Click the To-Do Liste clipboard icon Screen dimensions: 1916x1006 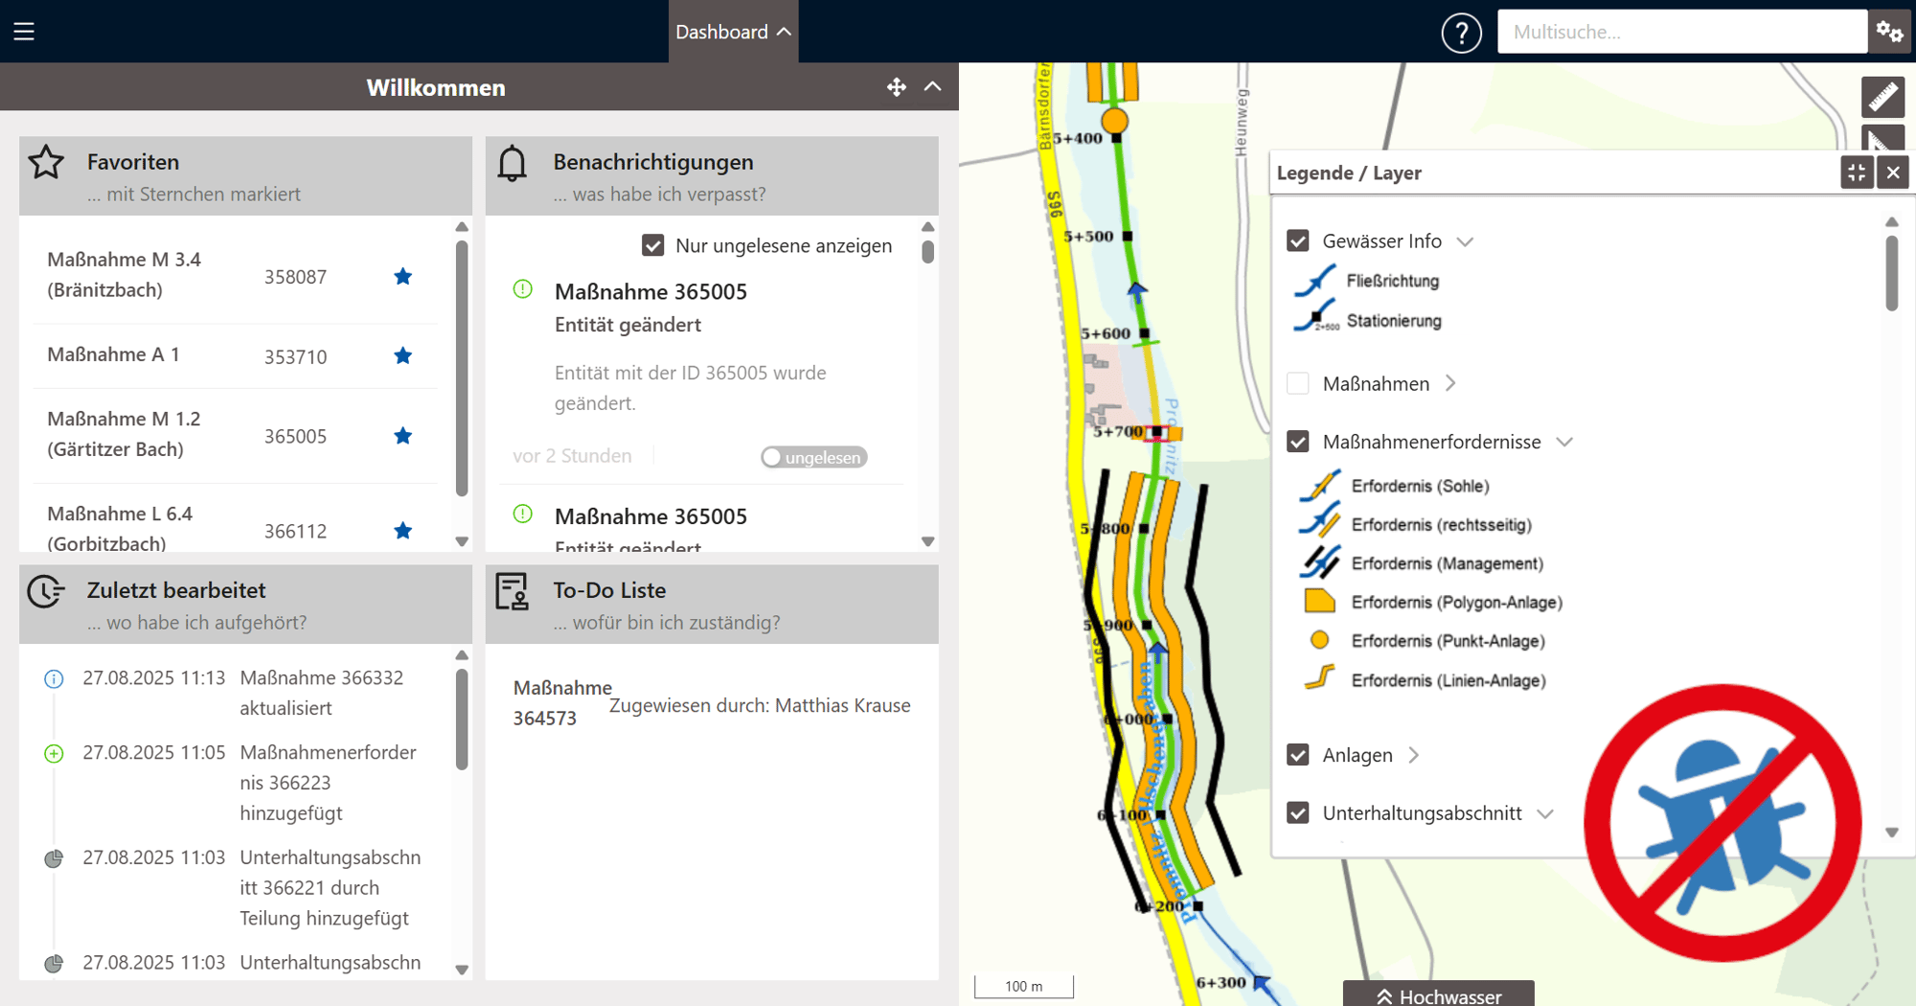click(x=513, y=591)
